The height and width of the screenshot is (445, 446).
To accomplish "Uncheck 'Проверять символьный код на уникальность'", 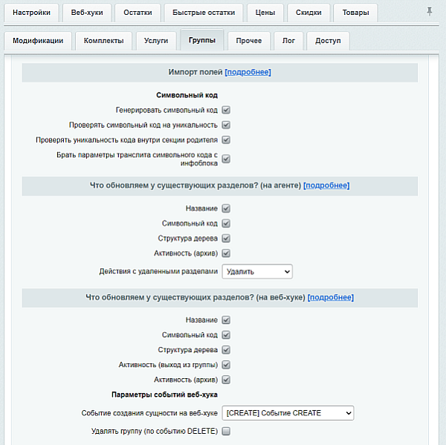I will pos(226,125).
